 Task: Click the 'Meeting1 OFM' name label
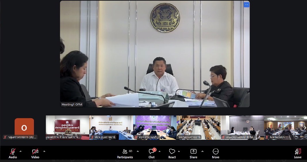(x=72, y=104)
